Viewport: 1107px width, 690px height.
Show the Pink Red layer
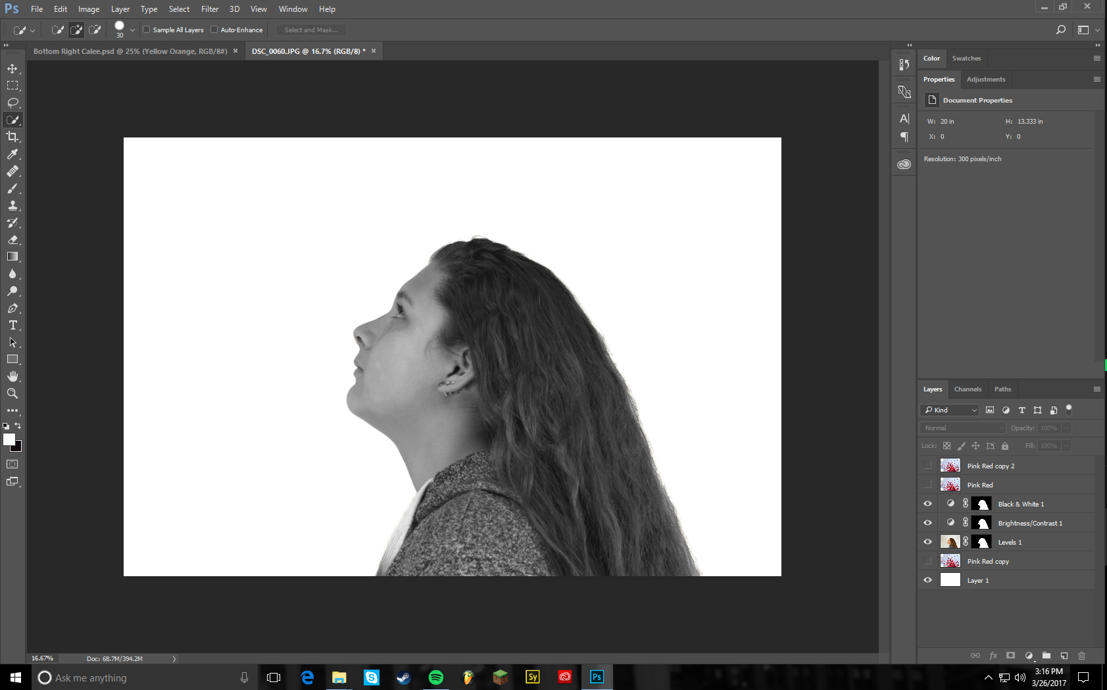click(x=927, y=485)
